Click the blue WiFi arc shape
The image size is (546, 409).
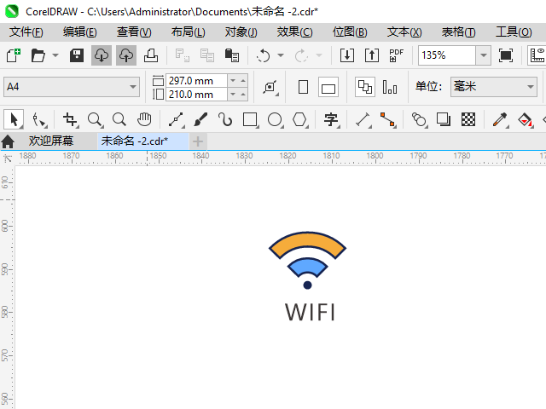click(307, 265)
